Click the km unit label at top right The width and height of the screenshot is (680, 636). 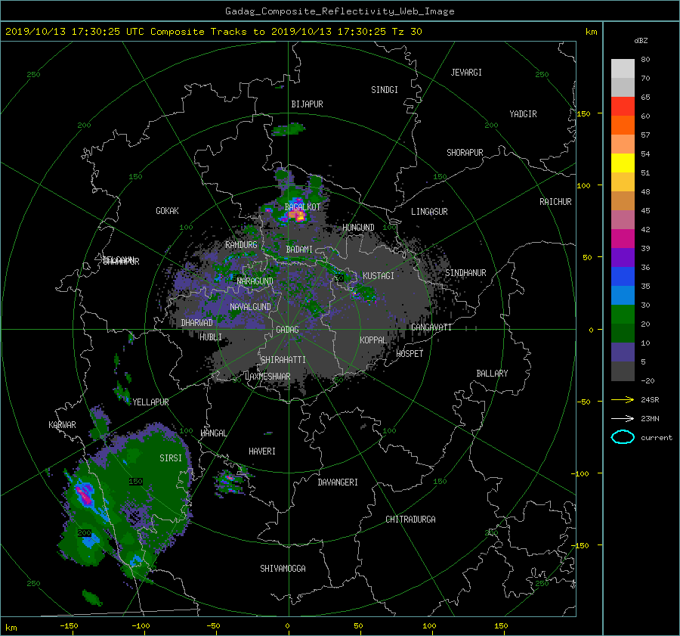[x=591, y=32]
